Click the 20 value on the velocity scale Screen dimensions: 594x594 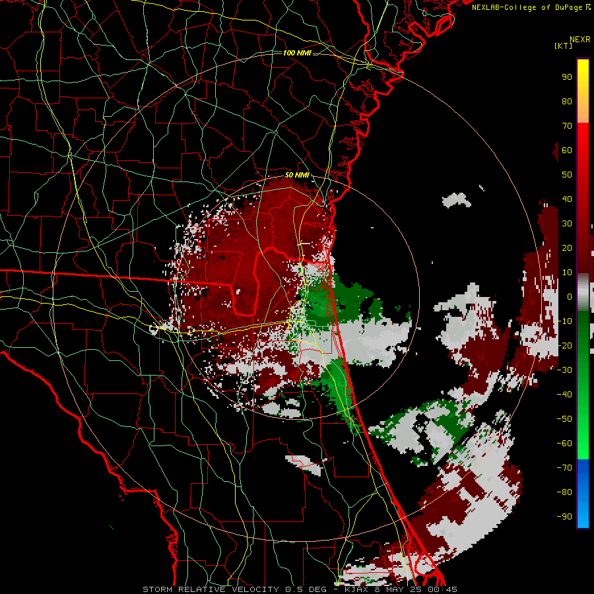click(567, 248)
